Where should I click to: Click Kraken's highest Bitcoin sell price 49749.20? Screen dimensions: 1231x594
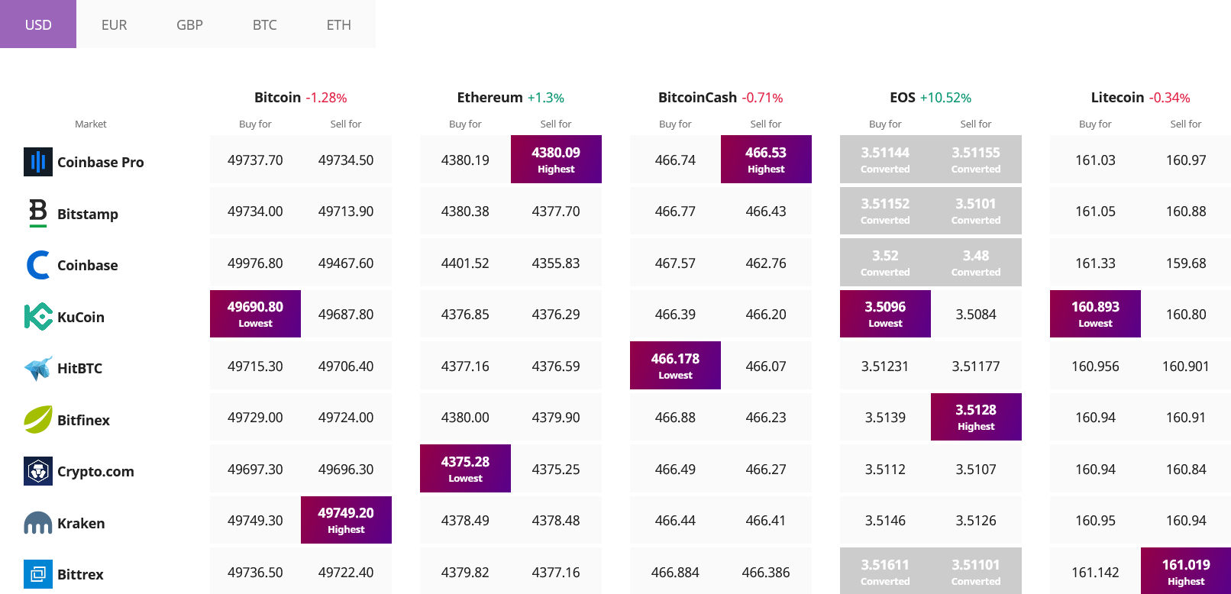pos(346,520)
